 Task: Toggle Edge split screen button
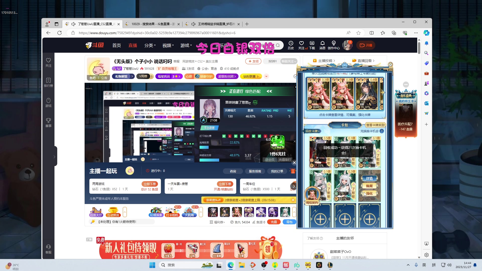(x=372, y=33)
